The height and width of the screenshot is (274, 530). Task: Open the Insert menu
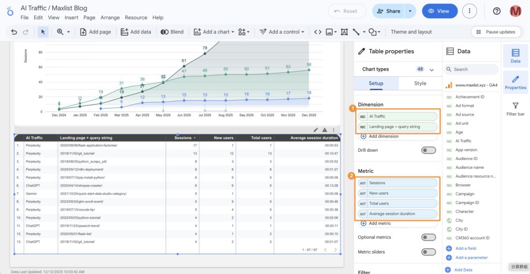(71, 18)
